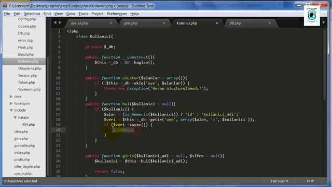The image size is (332, 187).
Task: Open the Edit menu
Action: point(17,14)
